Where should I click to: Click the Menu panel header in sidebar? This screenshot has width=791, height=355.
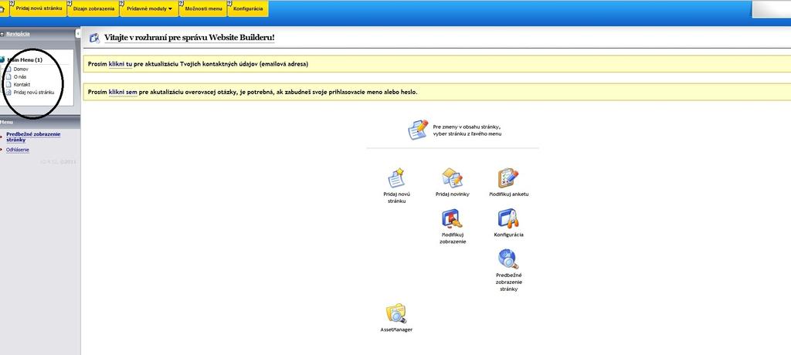[40, 122]
